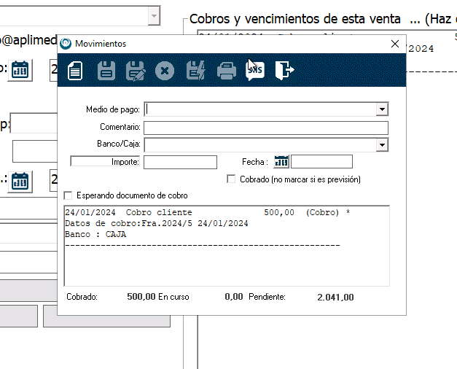457x369 pixels.
Task: Click the printer icon in toolbar
Action: point(227,71)
